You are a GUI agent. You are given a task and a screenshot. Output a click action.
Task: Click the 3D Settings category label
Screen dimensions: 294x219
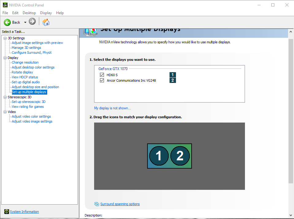(x=16, y=38)
